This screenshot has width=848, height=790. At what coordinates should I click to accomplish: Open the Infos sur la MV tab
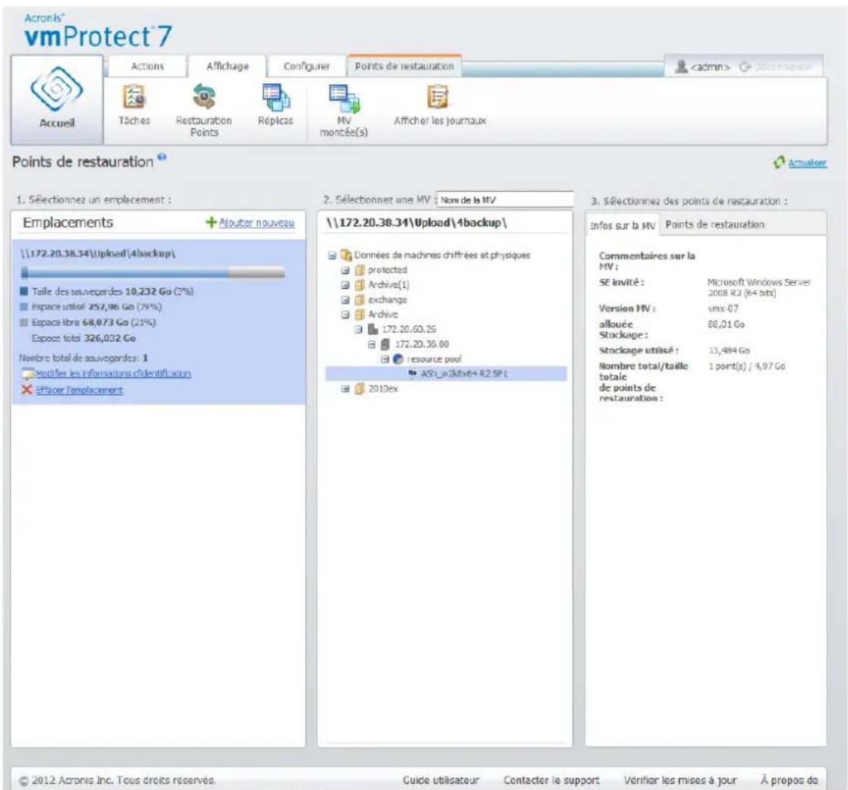pos(623,225)
